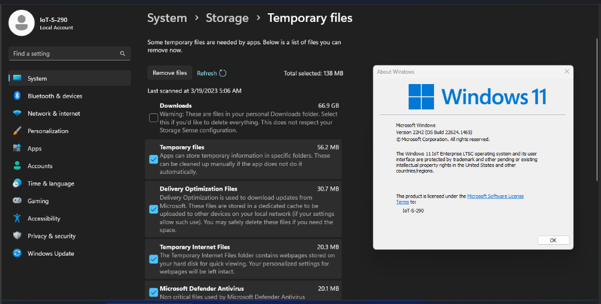This screenshot has height=304, width=601.
Task: Check the Downloads checkbox
Action: click(153, 117)
